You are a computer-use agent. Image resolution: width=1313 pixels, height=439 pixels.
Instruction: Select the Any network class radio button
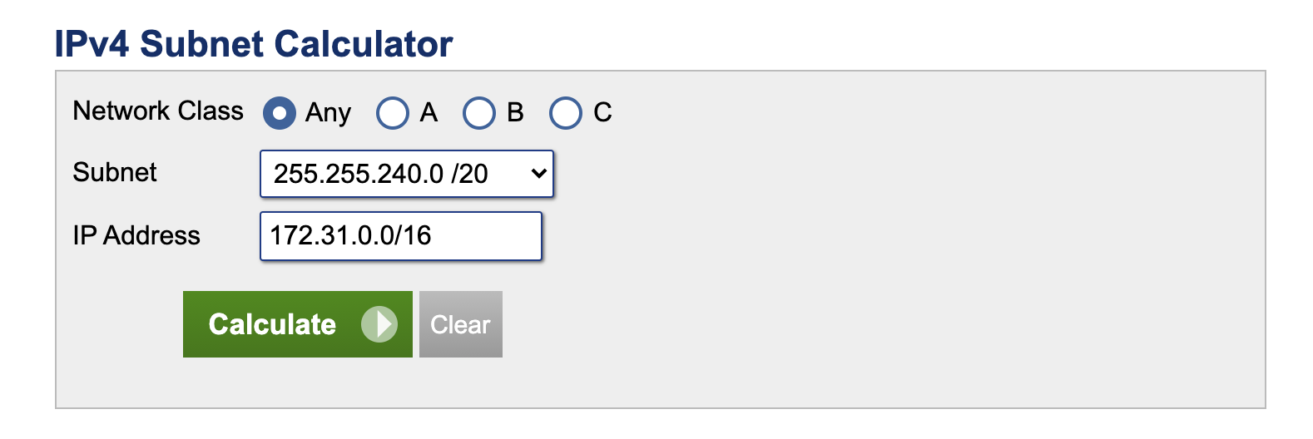(x=280, y=113)
